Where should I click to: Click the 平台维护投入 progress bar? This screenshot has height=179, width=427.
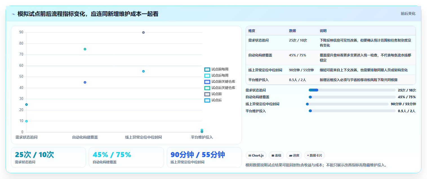(352, 111)
